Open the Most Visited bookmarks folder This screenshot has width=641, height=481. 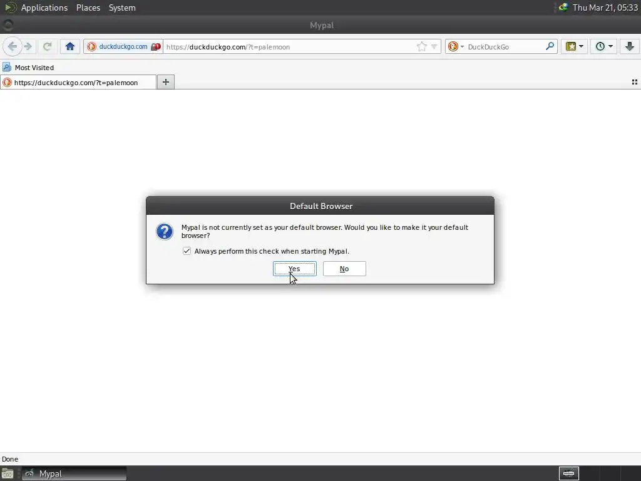(28, 68)
